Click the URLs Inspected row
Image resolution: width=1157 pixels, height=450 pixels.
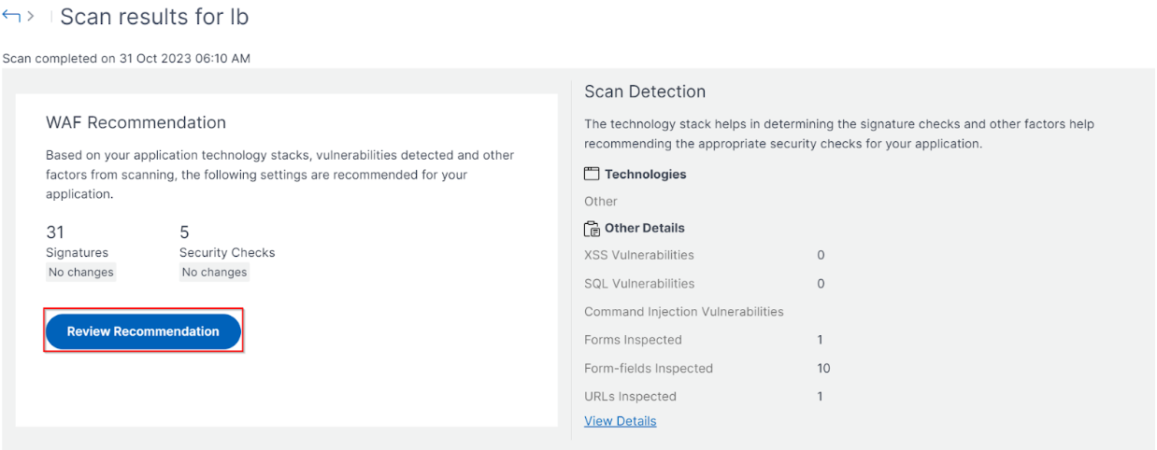pos(705,396)
